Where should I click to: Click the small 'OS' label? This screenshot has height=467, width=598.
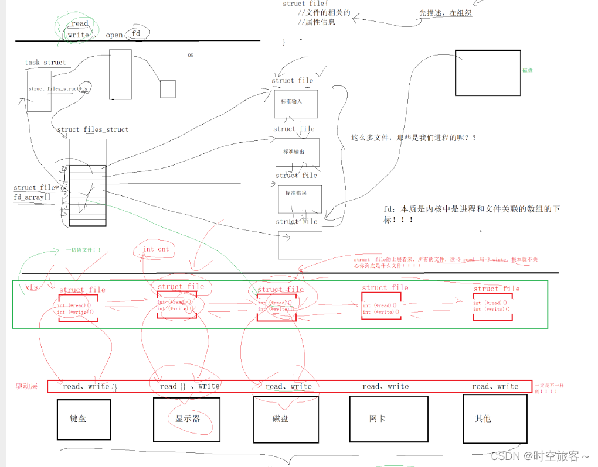191,56
